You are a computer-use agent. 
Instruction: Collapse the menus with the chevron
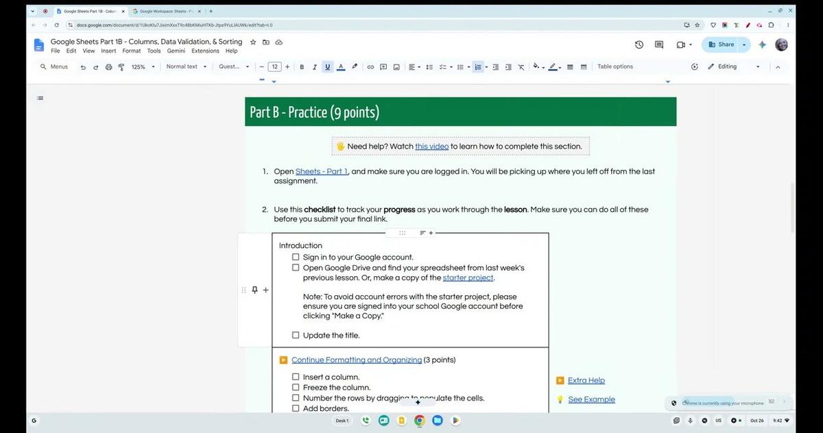tap(778, 67)
